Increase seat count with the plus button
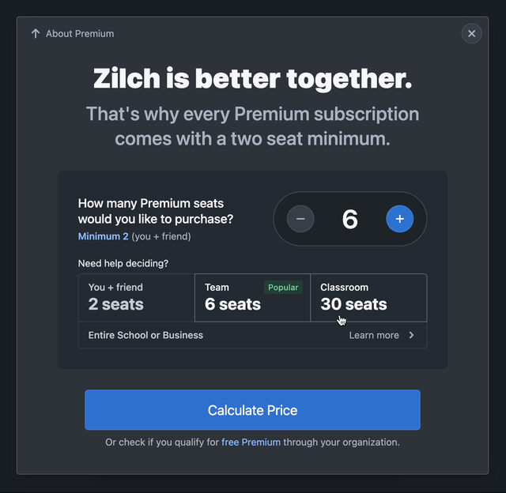506x493 pixels. (x=399, y=219)
